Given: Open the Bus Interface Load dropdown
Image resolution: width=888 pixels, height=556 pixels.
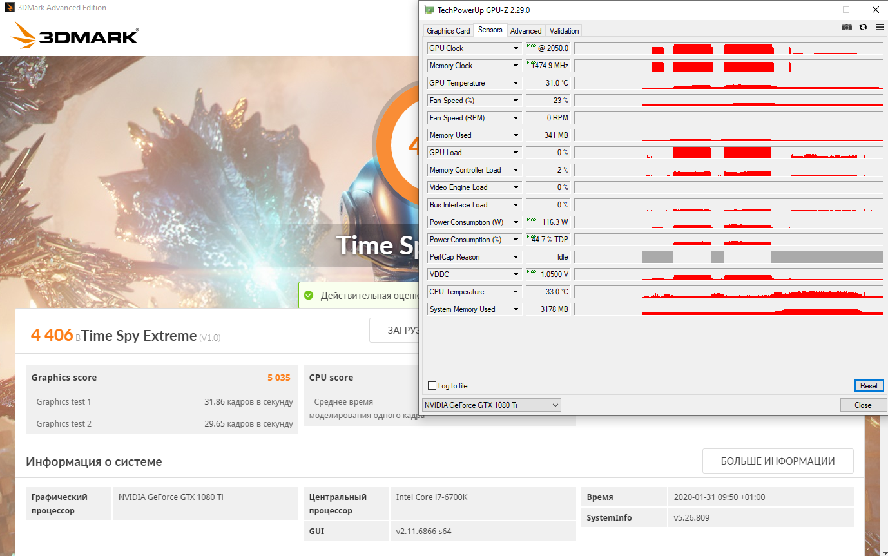Looking at the screenshot, I should click(x=516, y=205).
